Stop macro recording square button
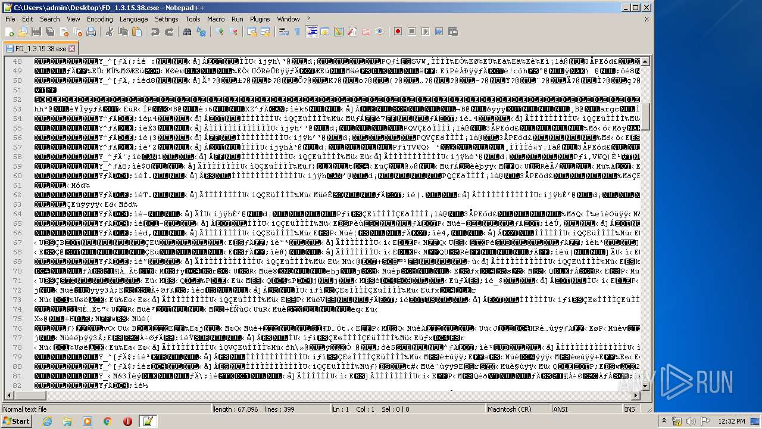Image resolution: width=762 pixels, height=429 pixels. click(x=411, y=32)
